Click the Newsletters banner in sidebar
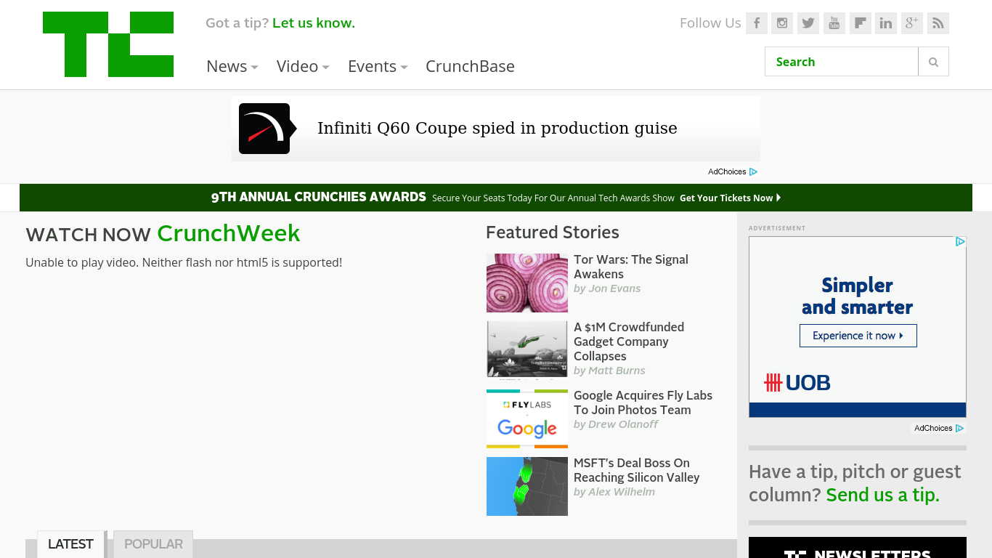This screenshot has width=992, height=558. click(858, 548)
